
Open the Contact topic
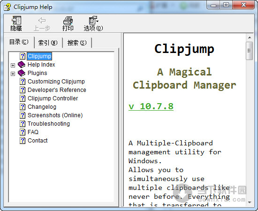point(38,141)
